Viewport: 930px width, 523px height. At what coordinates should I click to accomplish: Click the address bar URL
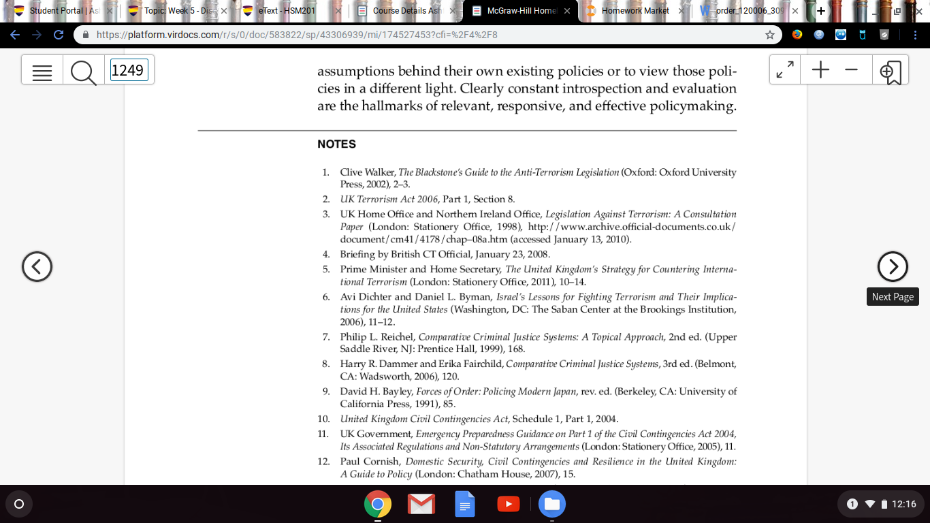coord(296,35)
